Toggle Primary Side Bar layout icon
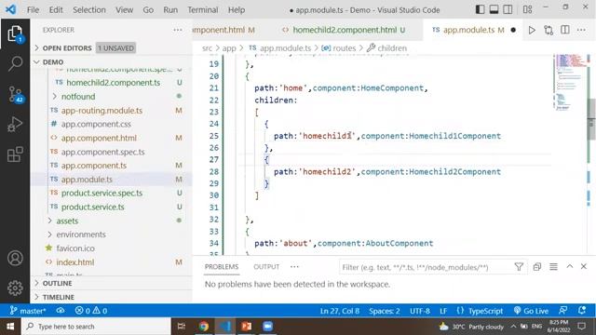The height and width of the screenshot is (335, 596). point(481,9)
